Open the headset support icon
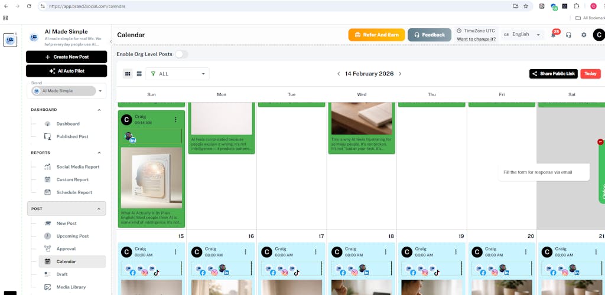Image resolution: width=605 pixels, height=295 pixels. coord(568,35)
